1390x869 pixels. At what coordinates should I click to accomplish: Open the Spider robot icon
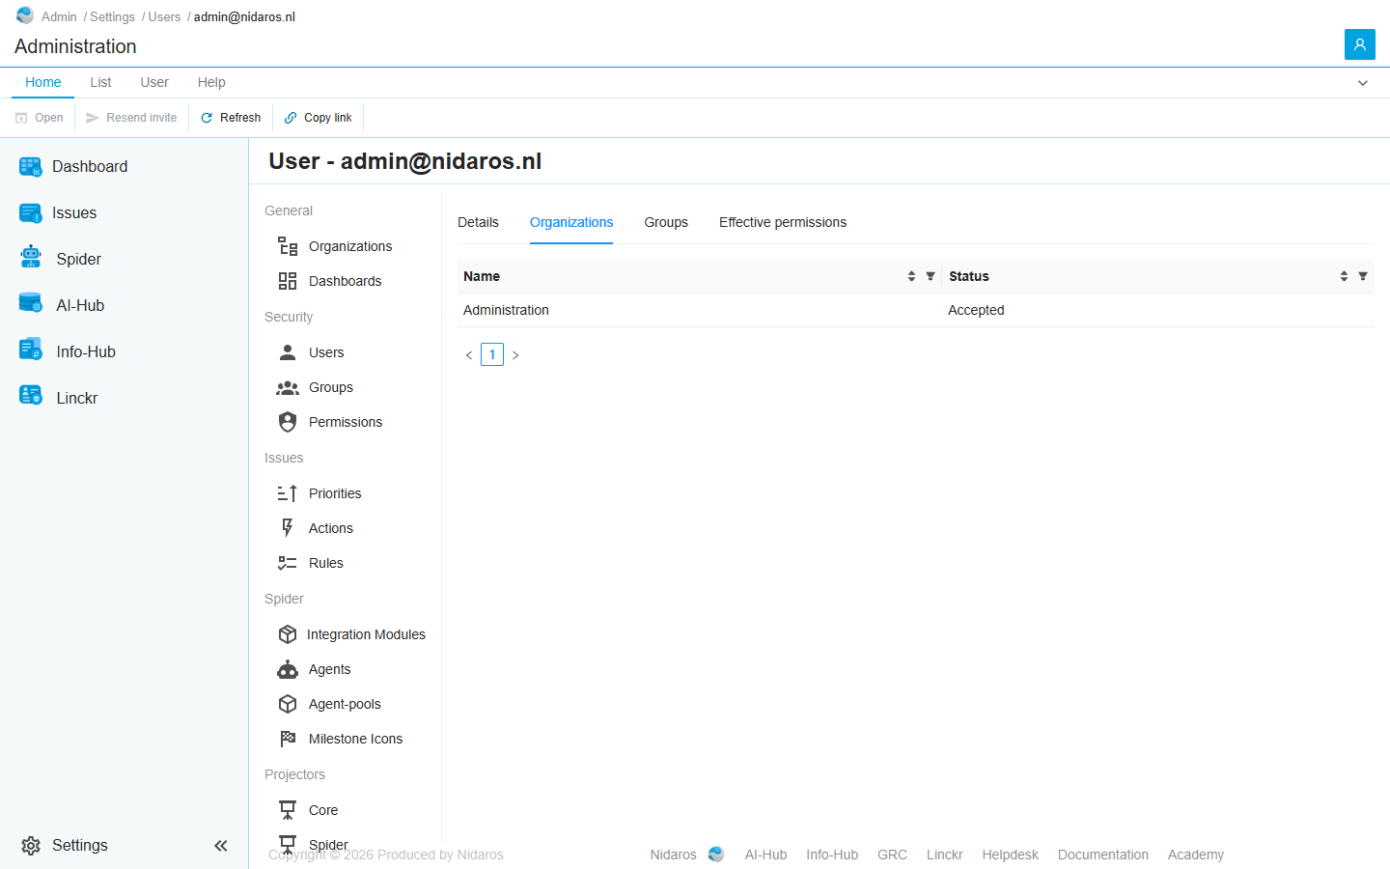(x=30, y=256)
